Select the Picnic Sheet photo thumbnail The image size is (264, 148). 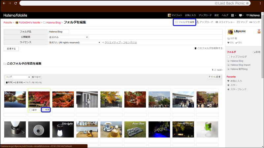(x=135, y=129)
